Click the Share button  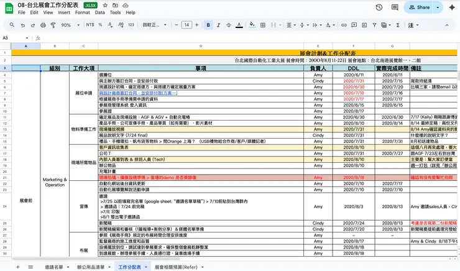tap(419, 7)
